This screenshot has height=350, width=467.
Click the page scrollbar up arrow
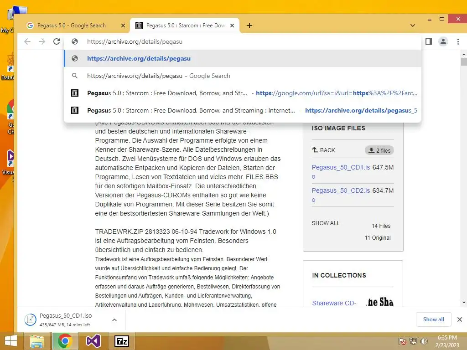pos(464,54)
